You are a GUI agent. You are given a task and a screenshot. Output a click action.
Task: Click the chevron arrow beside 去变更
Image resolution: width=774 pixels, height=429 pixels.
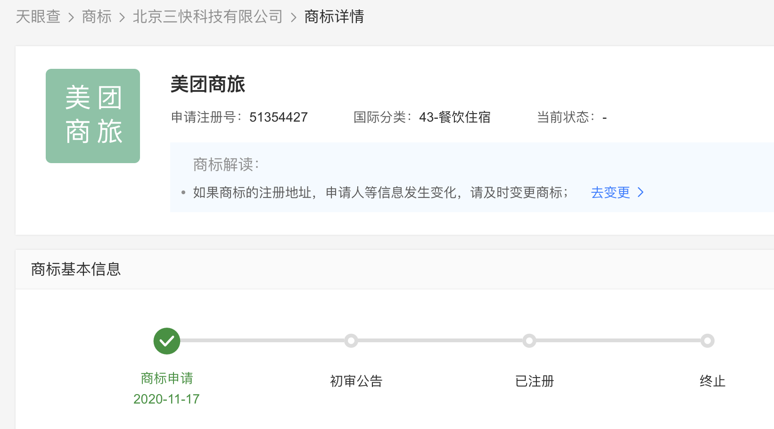641,192
